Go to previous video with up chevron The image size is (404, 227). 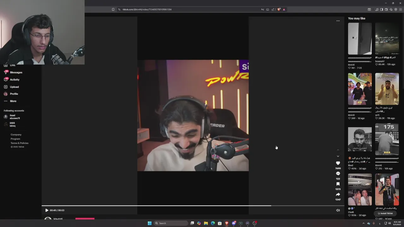(338, 150)
